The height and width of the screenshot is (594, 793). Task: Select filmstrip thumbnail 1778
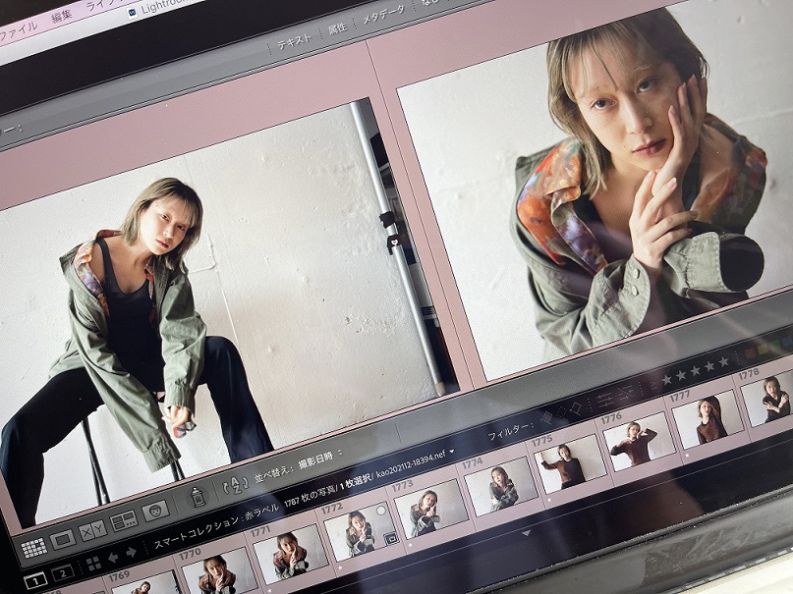click(767, 398)
